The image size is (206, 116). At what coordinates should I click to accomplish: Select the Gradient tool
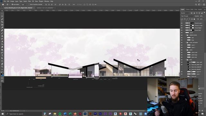click(x=2, y=44)
